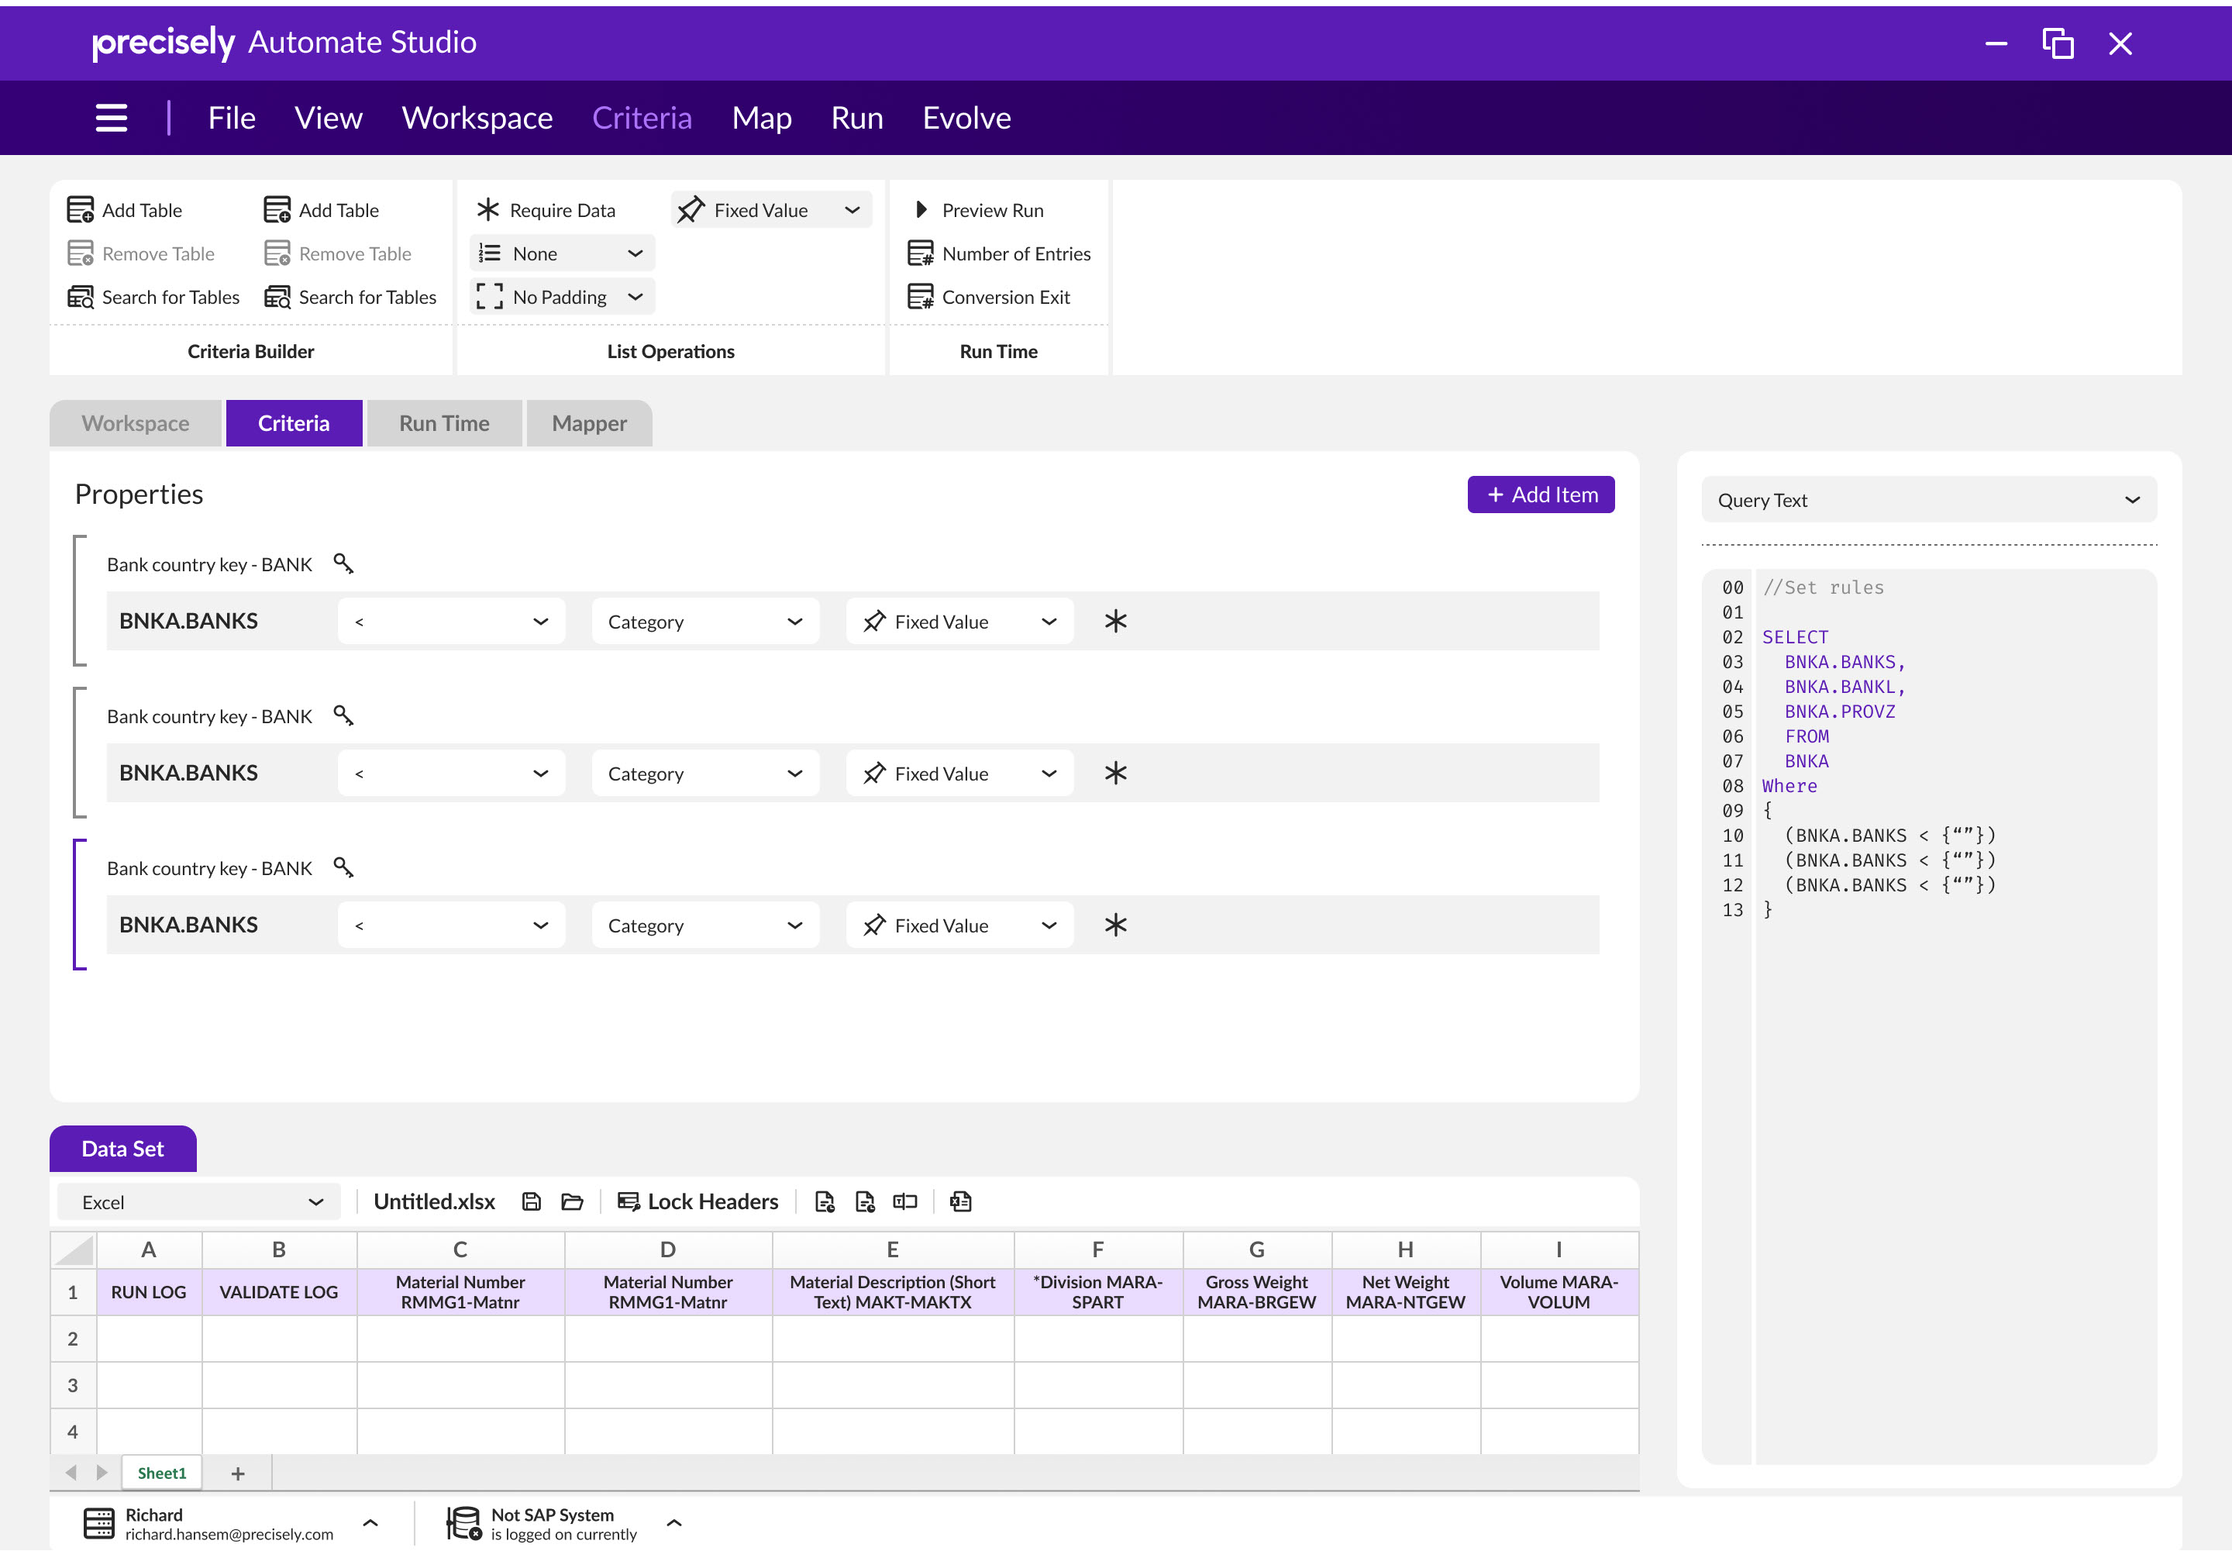Click the key icon on the first Bank country key row
The width and height of the screenshot is (2232, 1551).
[343, 564]
